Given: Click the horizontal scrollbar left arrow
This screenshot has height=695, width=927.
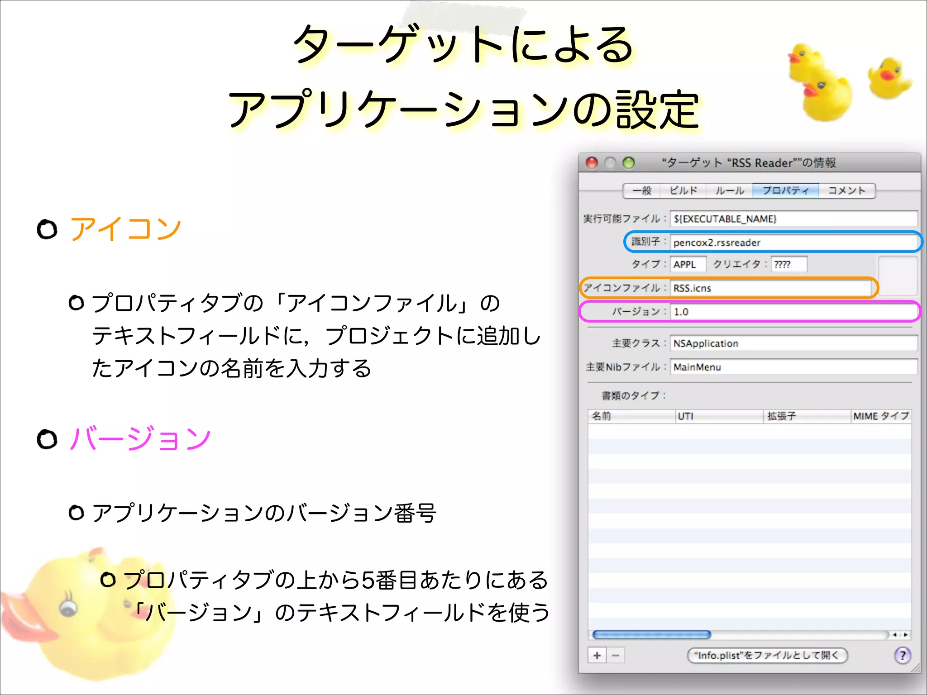Looking at the screenshot, I should [895, 635].
